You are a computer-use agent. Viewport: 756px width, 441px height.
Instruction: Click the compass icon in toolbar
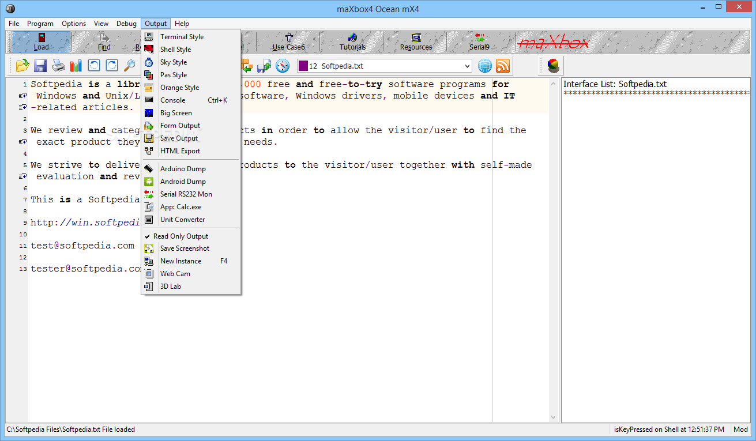point(283,66)
